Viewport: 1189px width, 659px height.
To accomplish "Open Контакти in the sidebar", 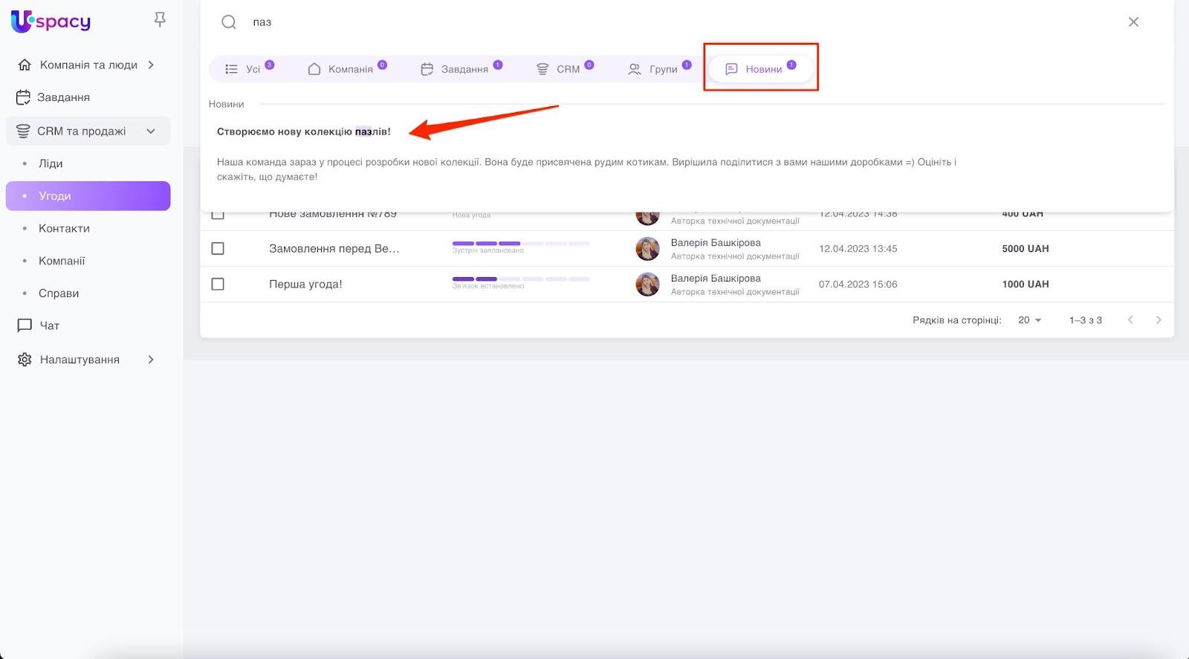I will coord(88,229).
